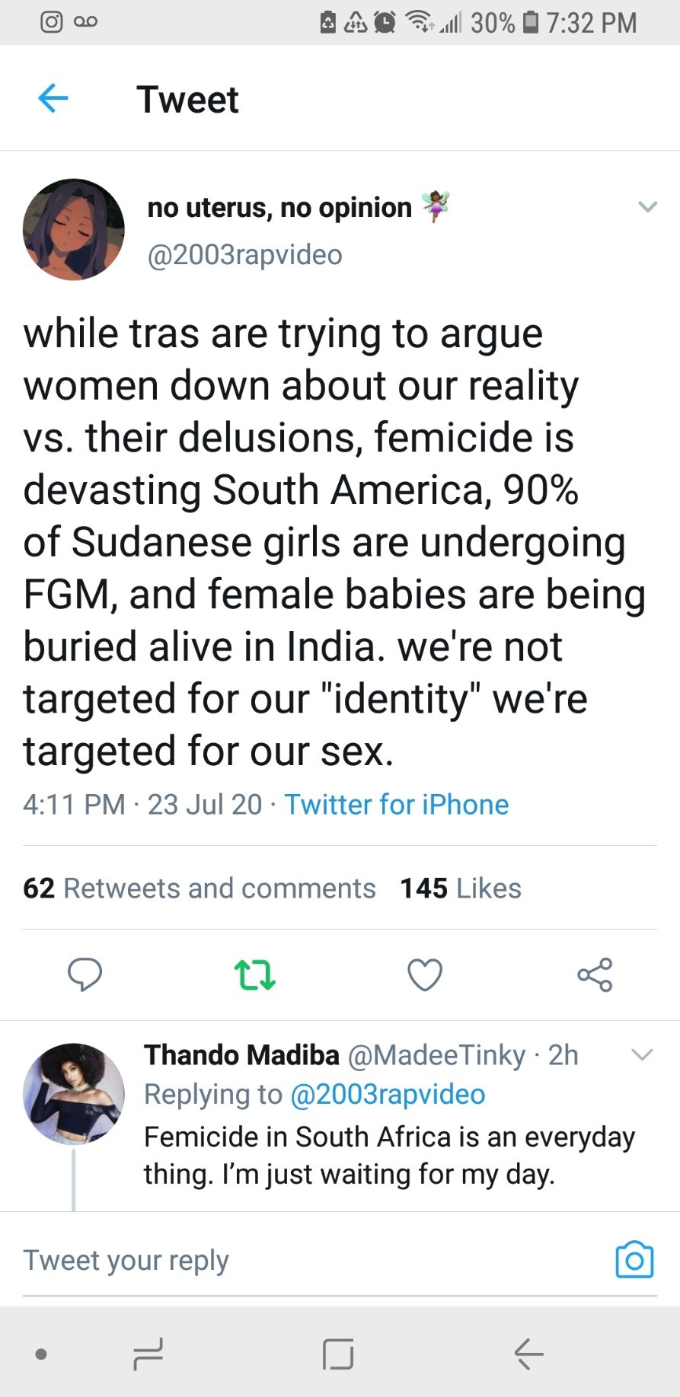Open the tweet author's profile picture
680x1397 pixels.
[74, 229]
